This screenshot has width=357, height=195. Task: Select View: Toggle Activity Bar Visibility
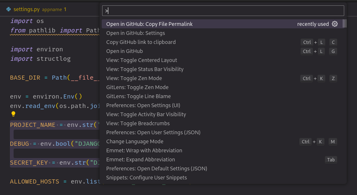click(222, 115)
